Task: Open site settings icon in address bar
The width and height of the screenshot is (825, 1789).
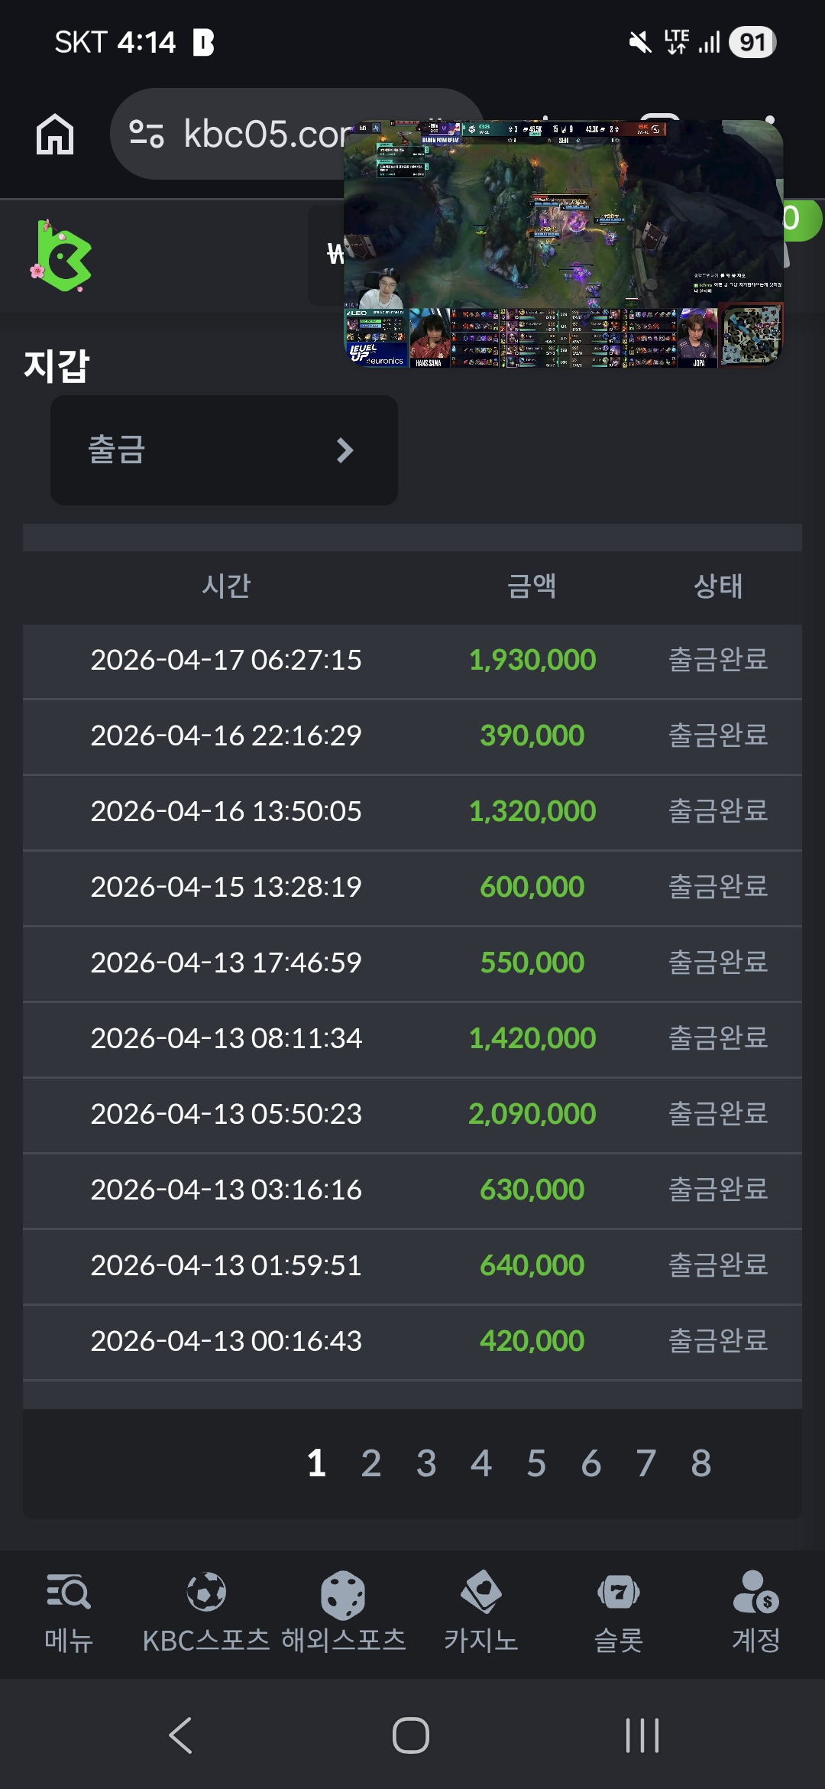Action: 146,134
